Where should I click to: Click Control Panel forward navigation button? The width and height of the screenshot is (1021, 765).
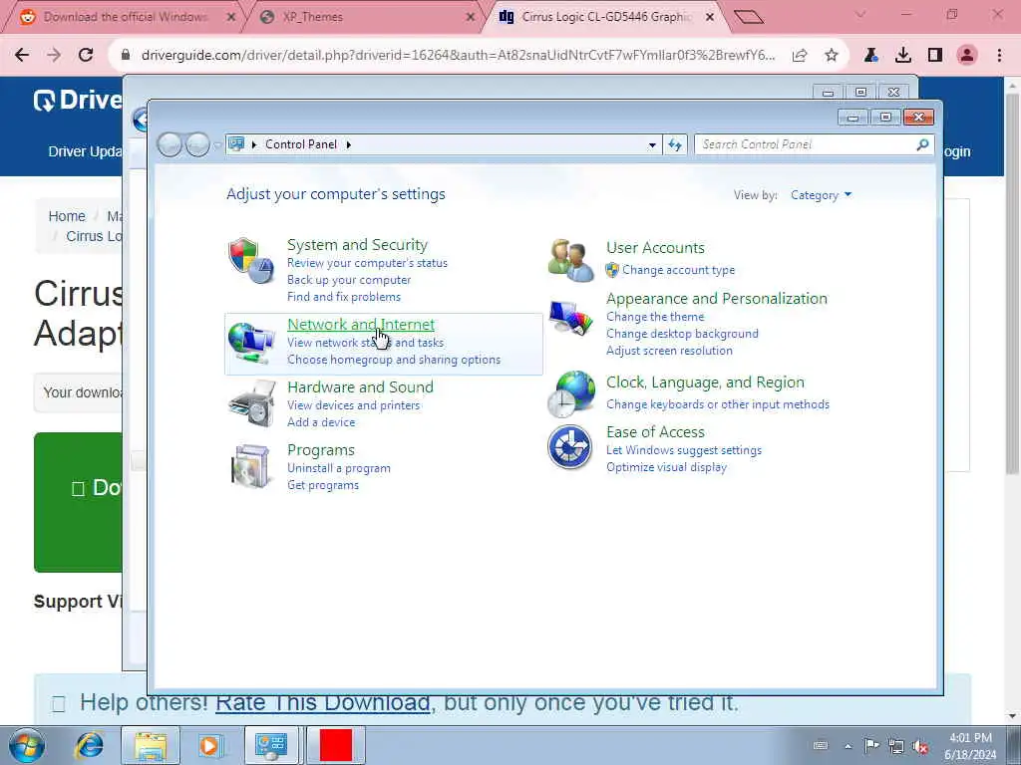coord(197,144)
